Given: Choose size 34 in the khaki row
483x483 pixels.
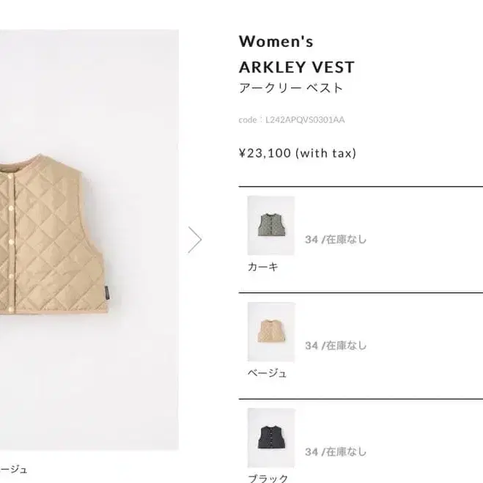Looking at the screenshot, I should point(311,240).
